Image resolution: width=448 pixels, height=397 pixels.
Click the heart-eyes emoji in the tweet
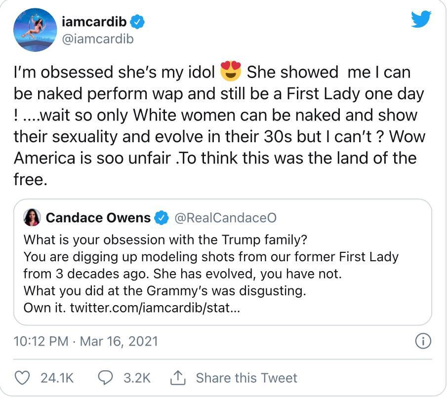coord(231,72)
